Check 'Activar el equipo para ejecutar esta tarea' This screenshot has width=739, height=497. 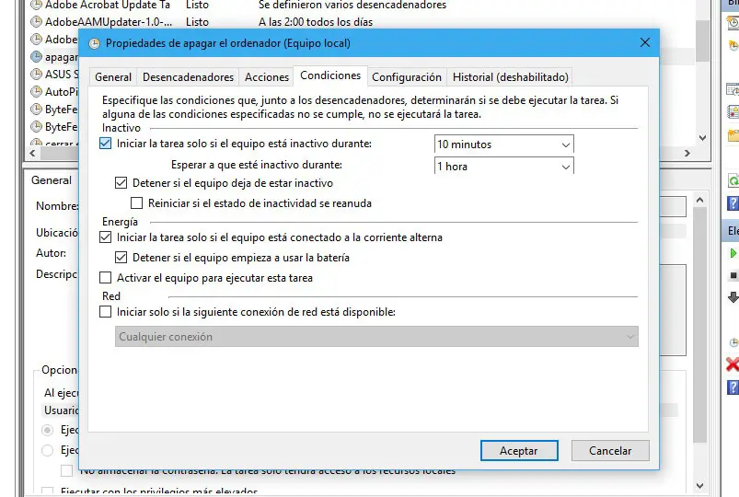(106, 278)
